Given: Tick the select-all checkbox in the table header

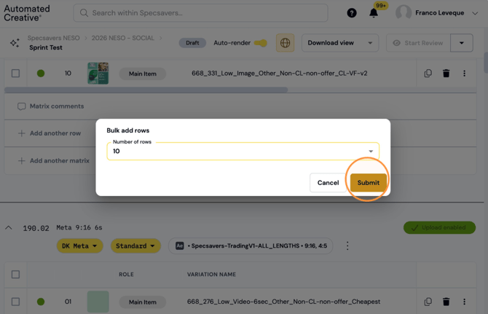Looking at the screenshot, I should (15, 275).
